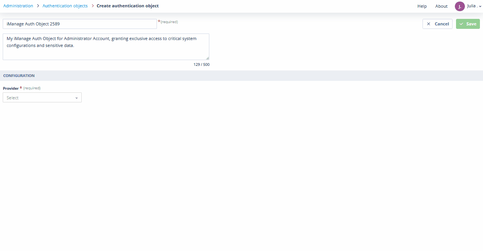Click the CONFIGURATION section header
Screen dimensions: 483x251
19,76
